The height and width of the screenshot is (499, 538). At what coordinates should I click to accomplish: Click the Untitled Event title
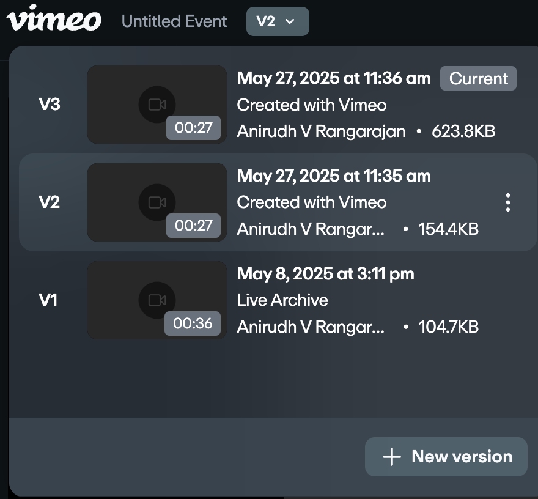coord(174,21)
